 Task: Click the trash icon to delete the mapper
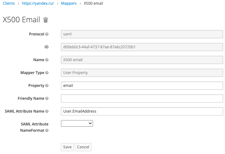coord(46,20)
